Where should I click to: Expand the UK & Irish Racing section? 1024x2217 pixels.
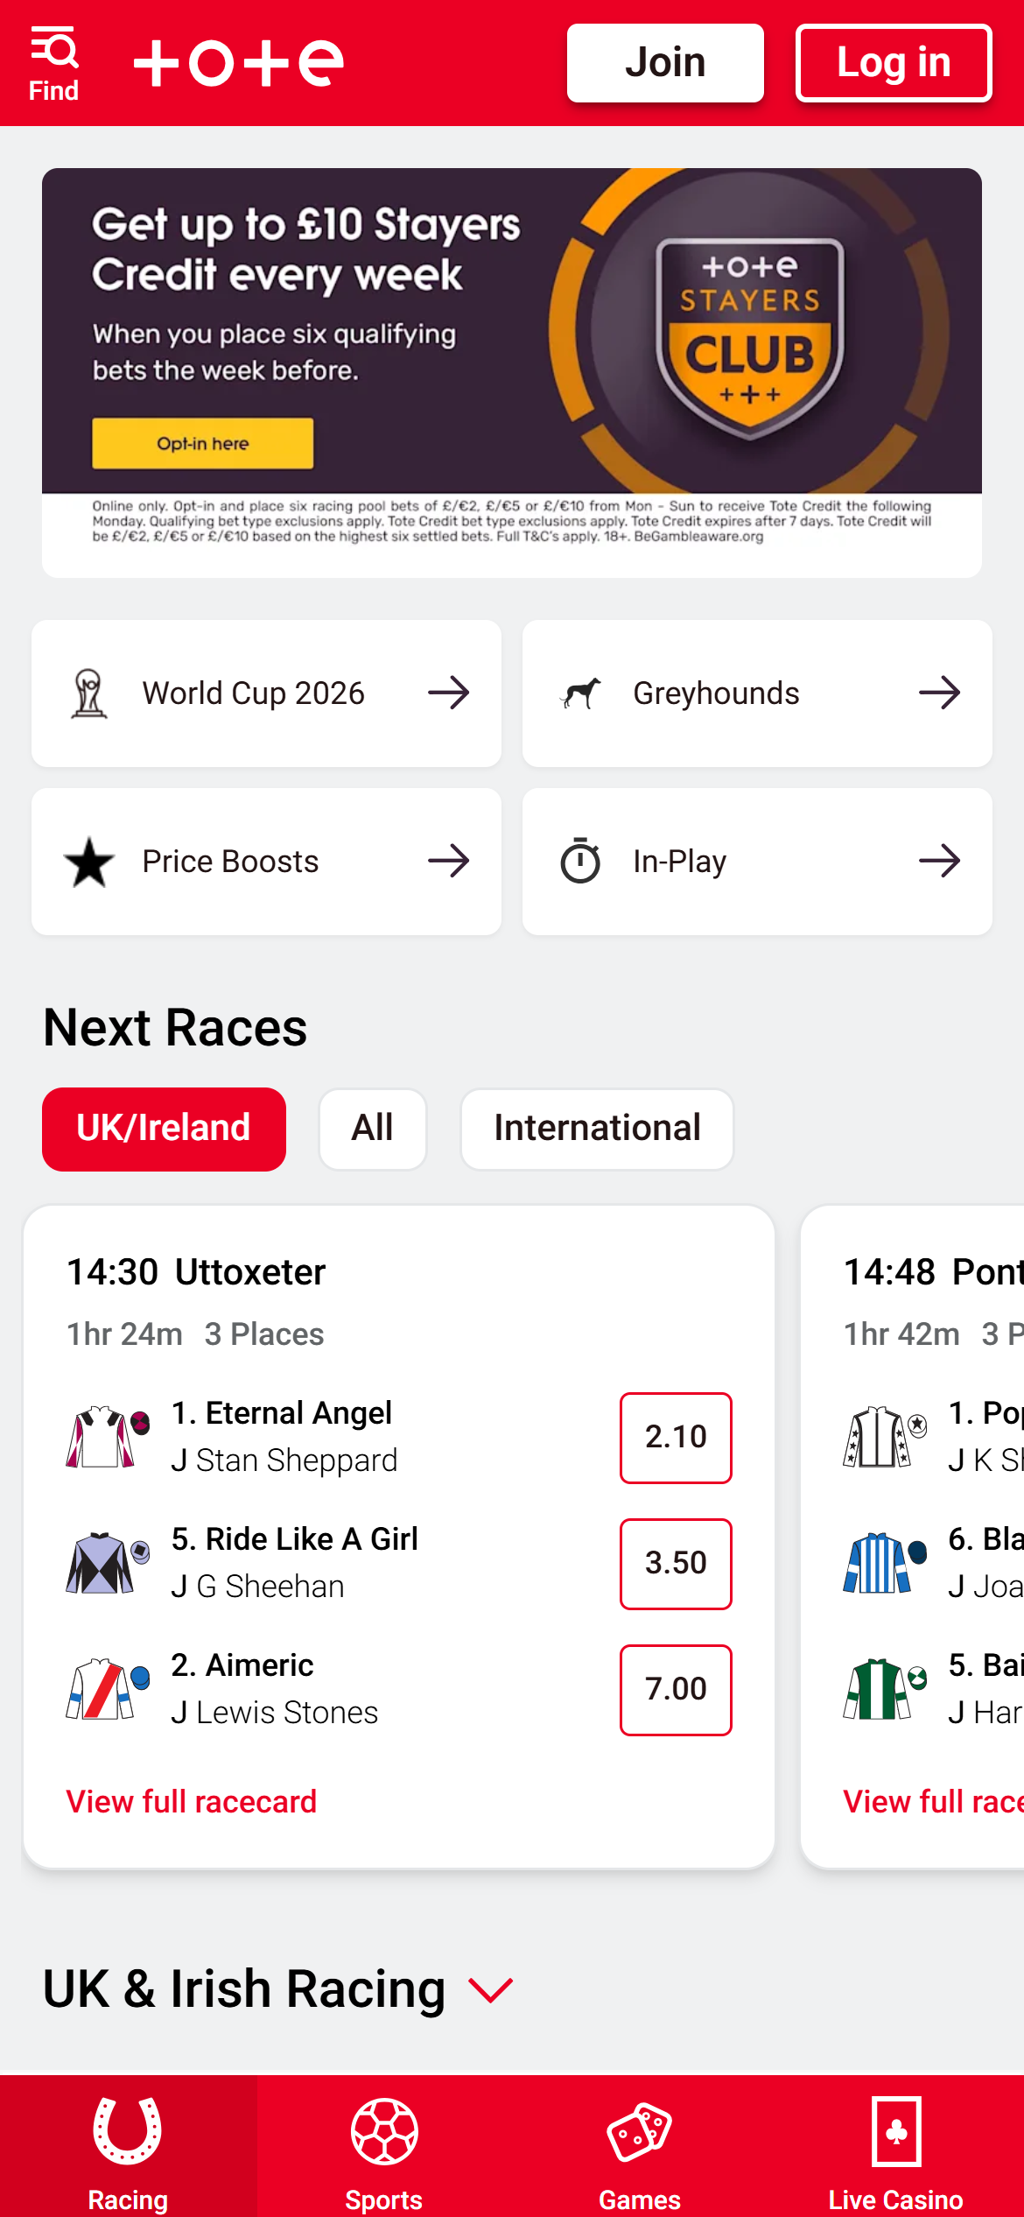pyautogui.click(x=491, y=1990)
